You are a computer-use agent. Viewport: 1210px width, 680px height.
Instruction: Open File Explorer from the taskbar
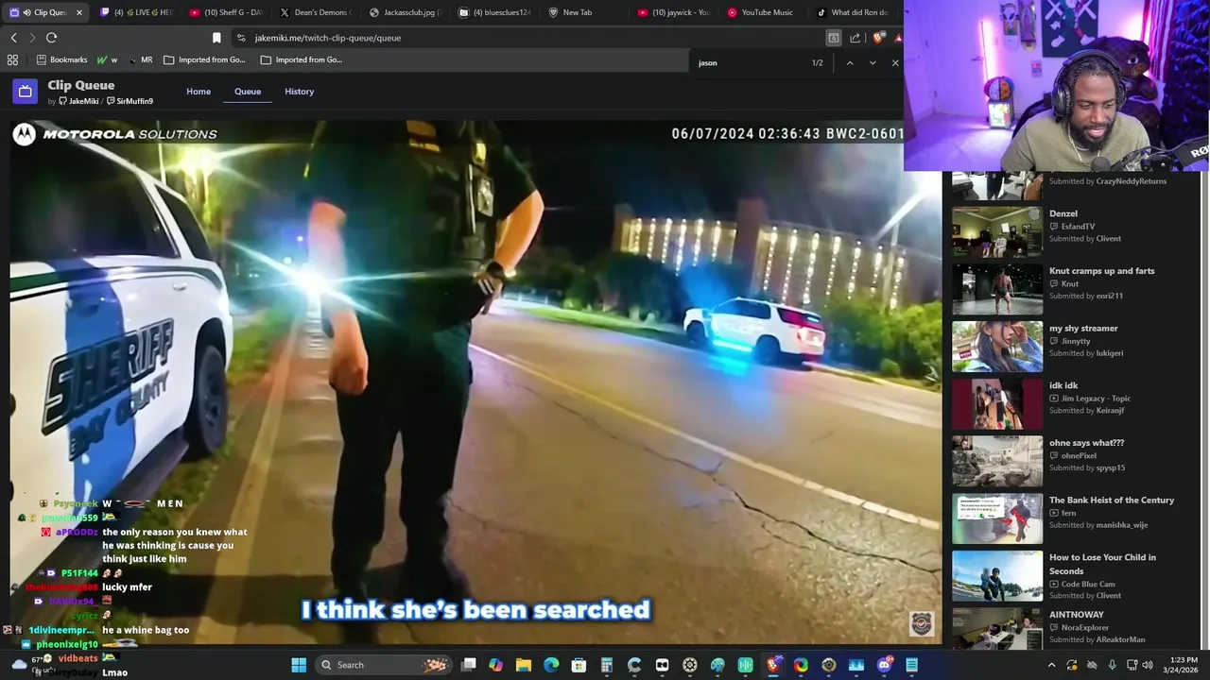coord(523,665)
